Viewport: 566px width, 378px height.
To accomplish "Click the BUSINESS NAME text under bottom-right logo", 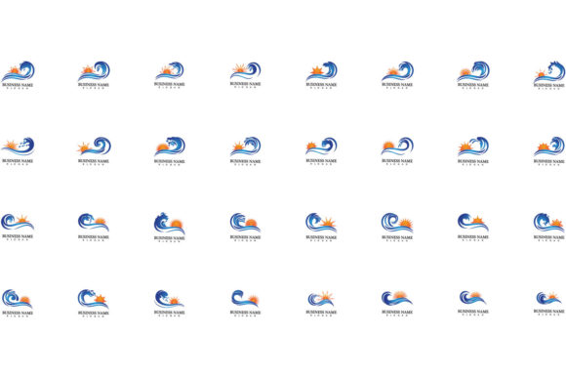I will point(549,311).
